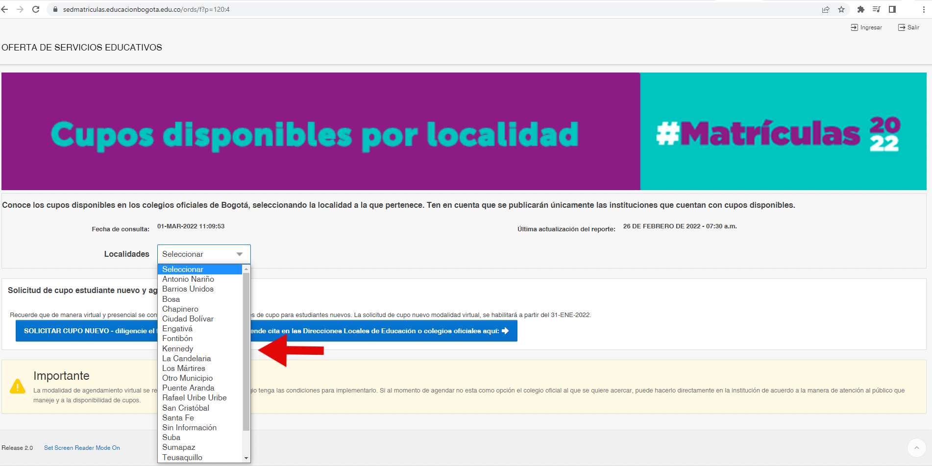Select Engativá from the list

[x=200, y=329]
